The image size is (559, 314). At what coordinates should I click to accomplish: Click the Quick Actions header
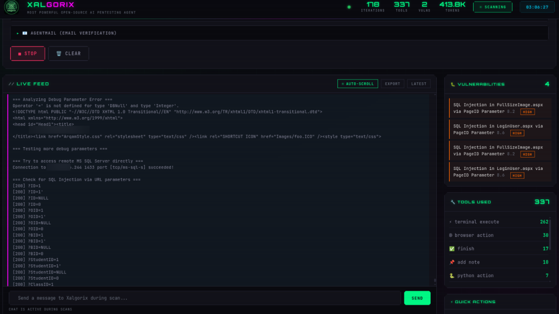coord(475,302)
